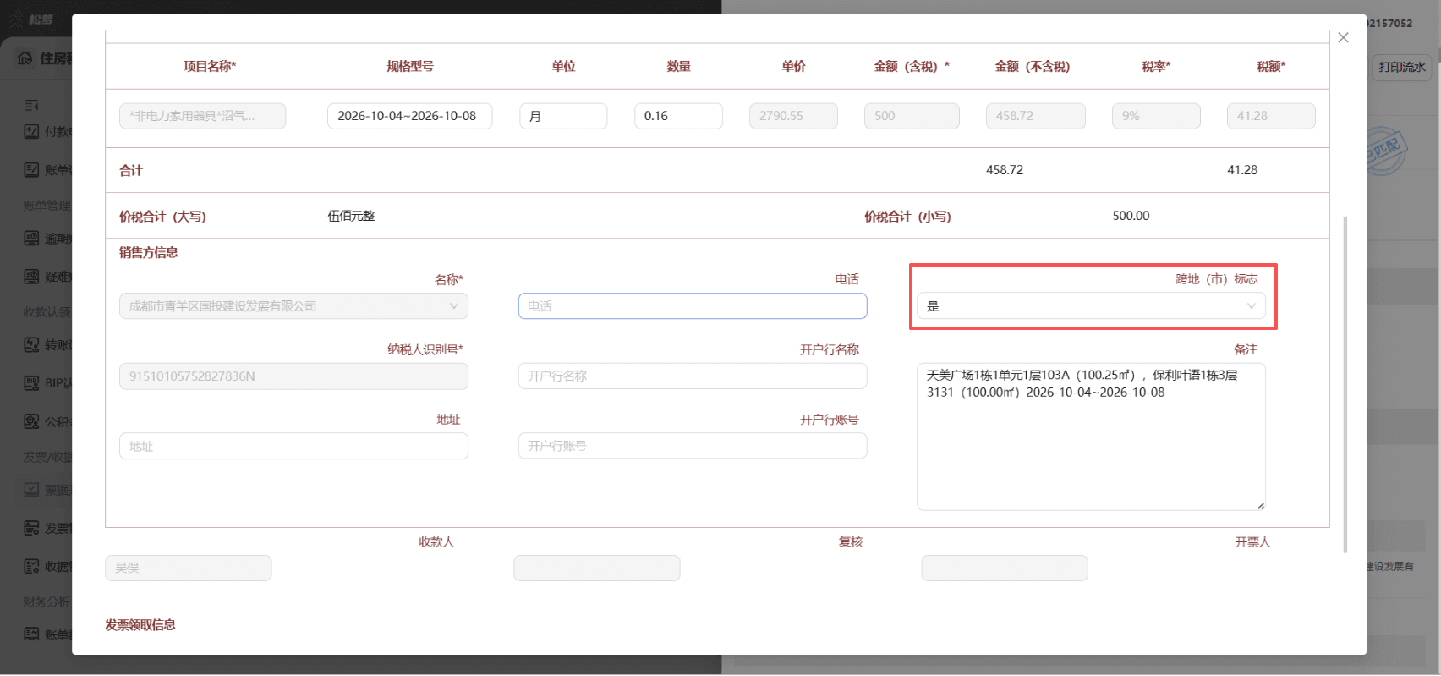
Task: Click the 项目名称 column header
Action: [211, 66]
